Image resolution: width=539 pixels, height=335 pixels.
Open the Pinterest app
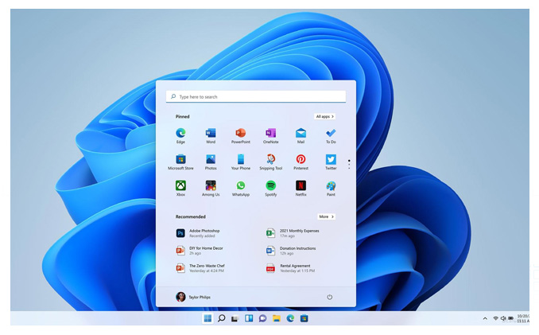[301, 162]
